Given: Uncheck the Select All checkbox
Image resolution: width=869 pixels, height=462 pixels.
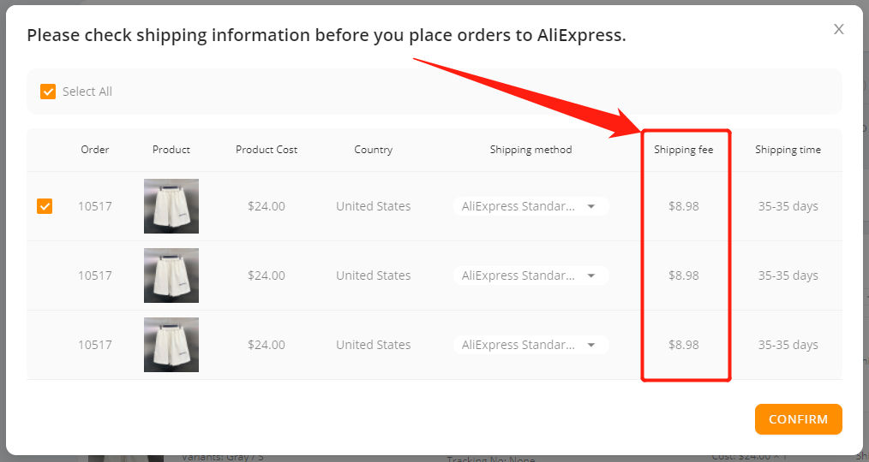Looking at the screenshot, I should point(48,92).
